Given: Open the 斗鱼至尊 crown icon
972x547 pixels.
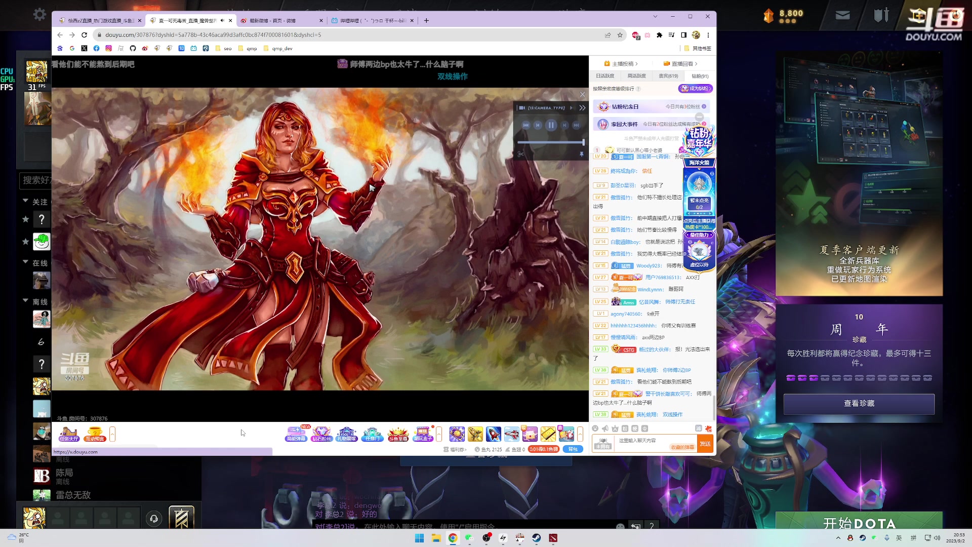Looking at the screenshot, I should 398,434.
